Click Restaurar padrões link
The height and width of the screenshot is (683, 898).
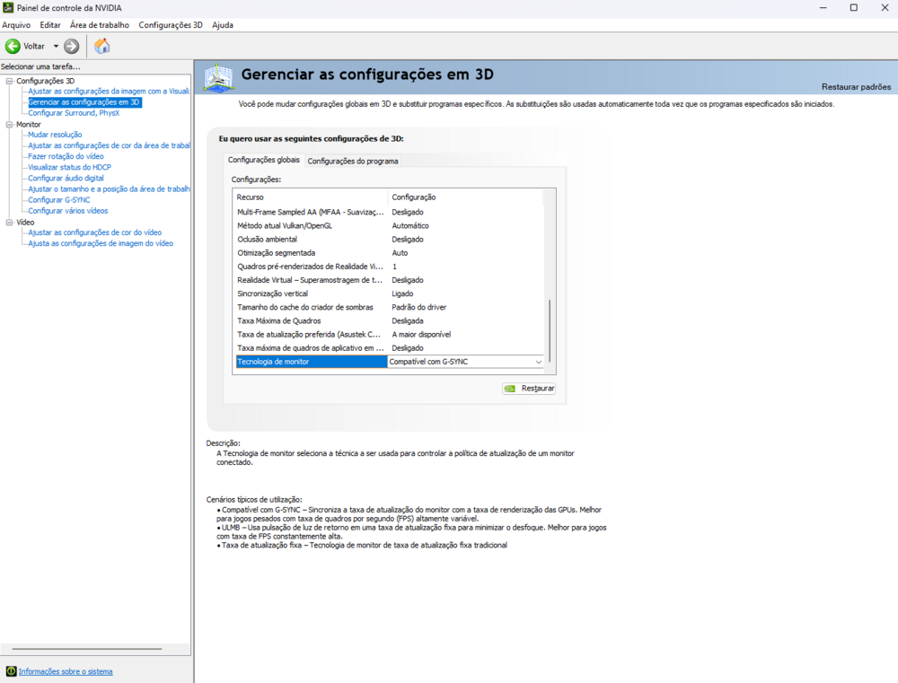pos(856,87)
